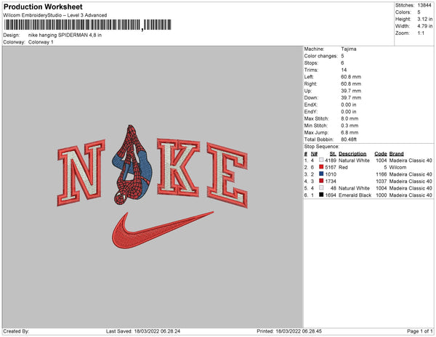
Task: Select the Stitches value '13844'
Action: (424, 5)
